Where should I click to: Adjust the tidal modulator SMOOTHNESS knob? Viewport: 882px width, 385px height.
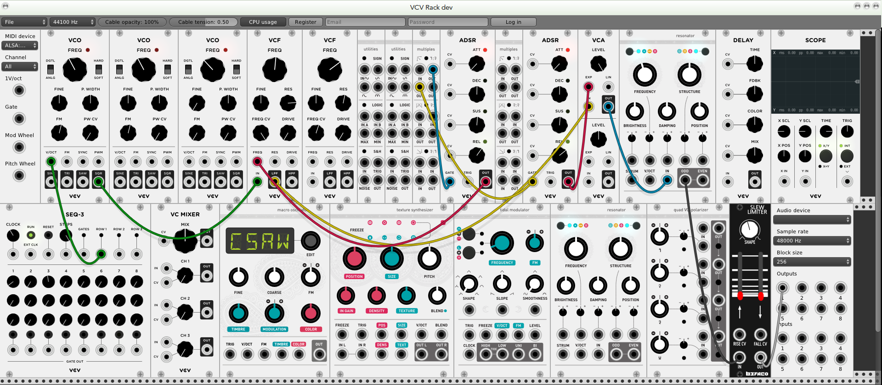[535, 284]
